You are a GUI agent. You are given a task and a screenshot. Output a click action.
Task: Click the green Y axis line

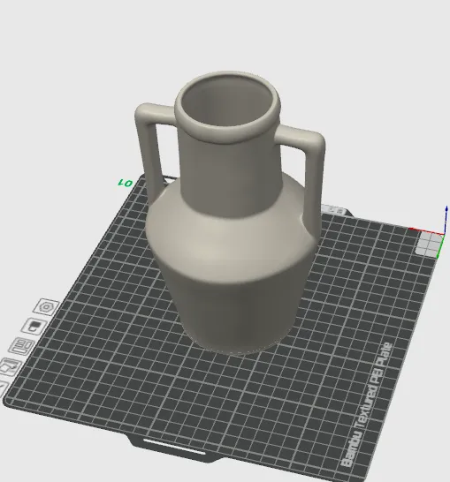tap(440, 246)
